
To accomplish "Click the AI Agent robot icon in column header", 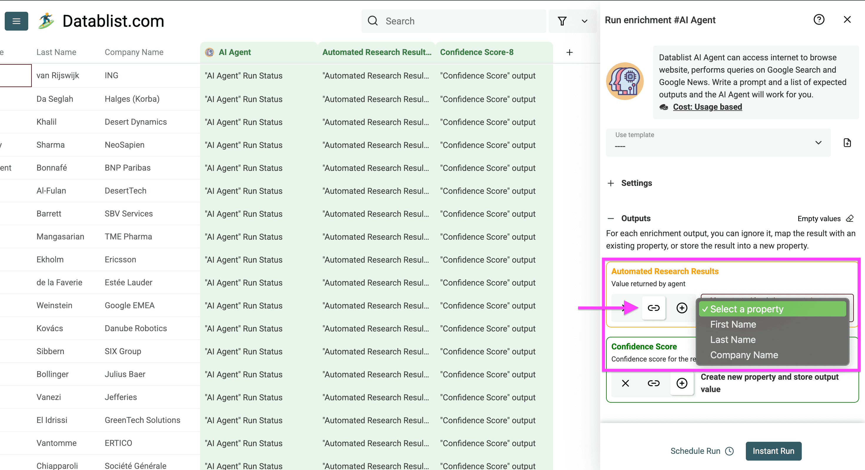I will point(209,52).
